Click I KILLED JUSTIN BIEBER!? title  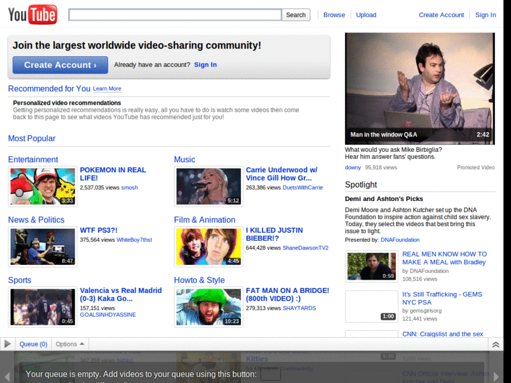[275, 234]
